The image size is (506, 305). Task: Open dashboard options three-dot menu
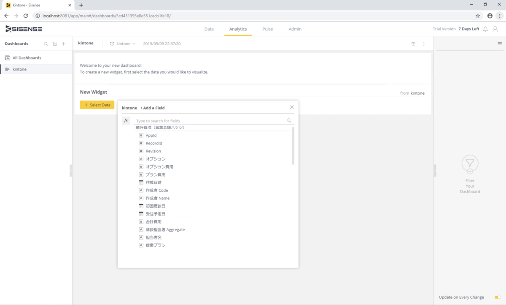[x=424, y=44]
